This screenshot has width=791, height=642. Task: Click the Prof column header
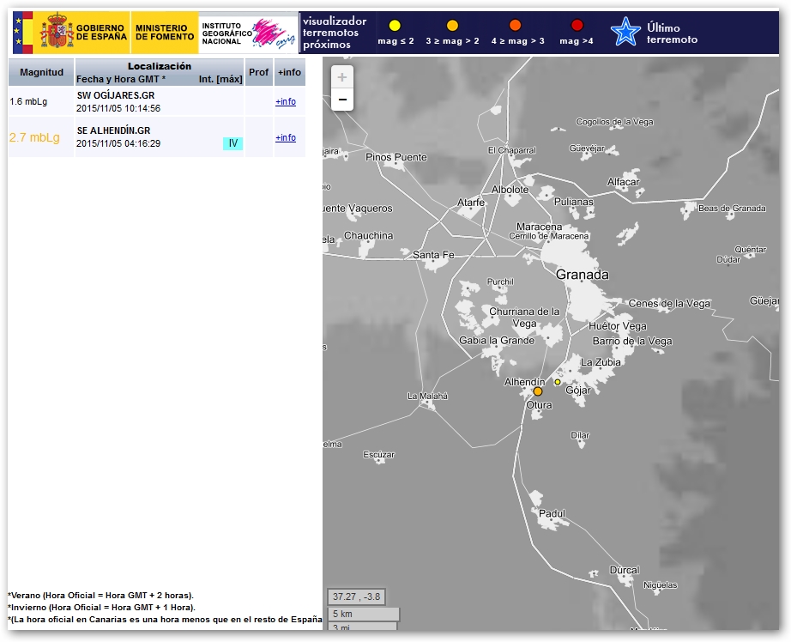click(258, 73)
